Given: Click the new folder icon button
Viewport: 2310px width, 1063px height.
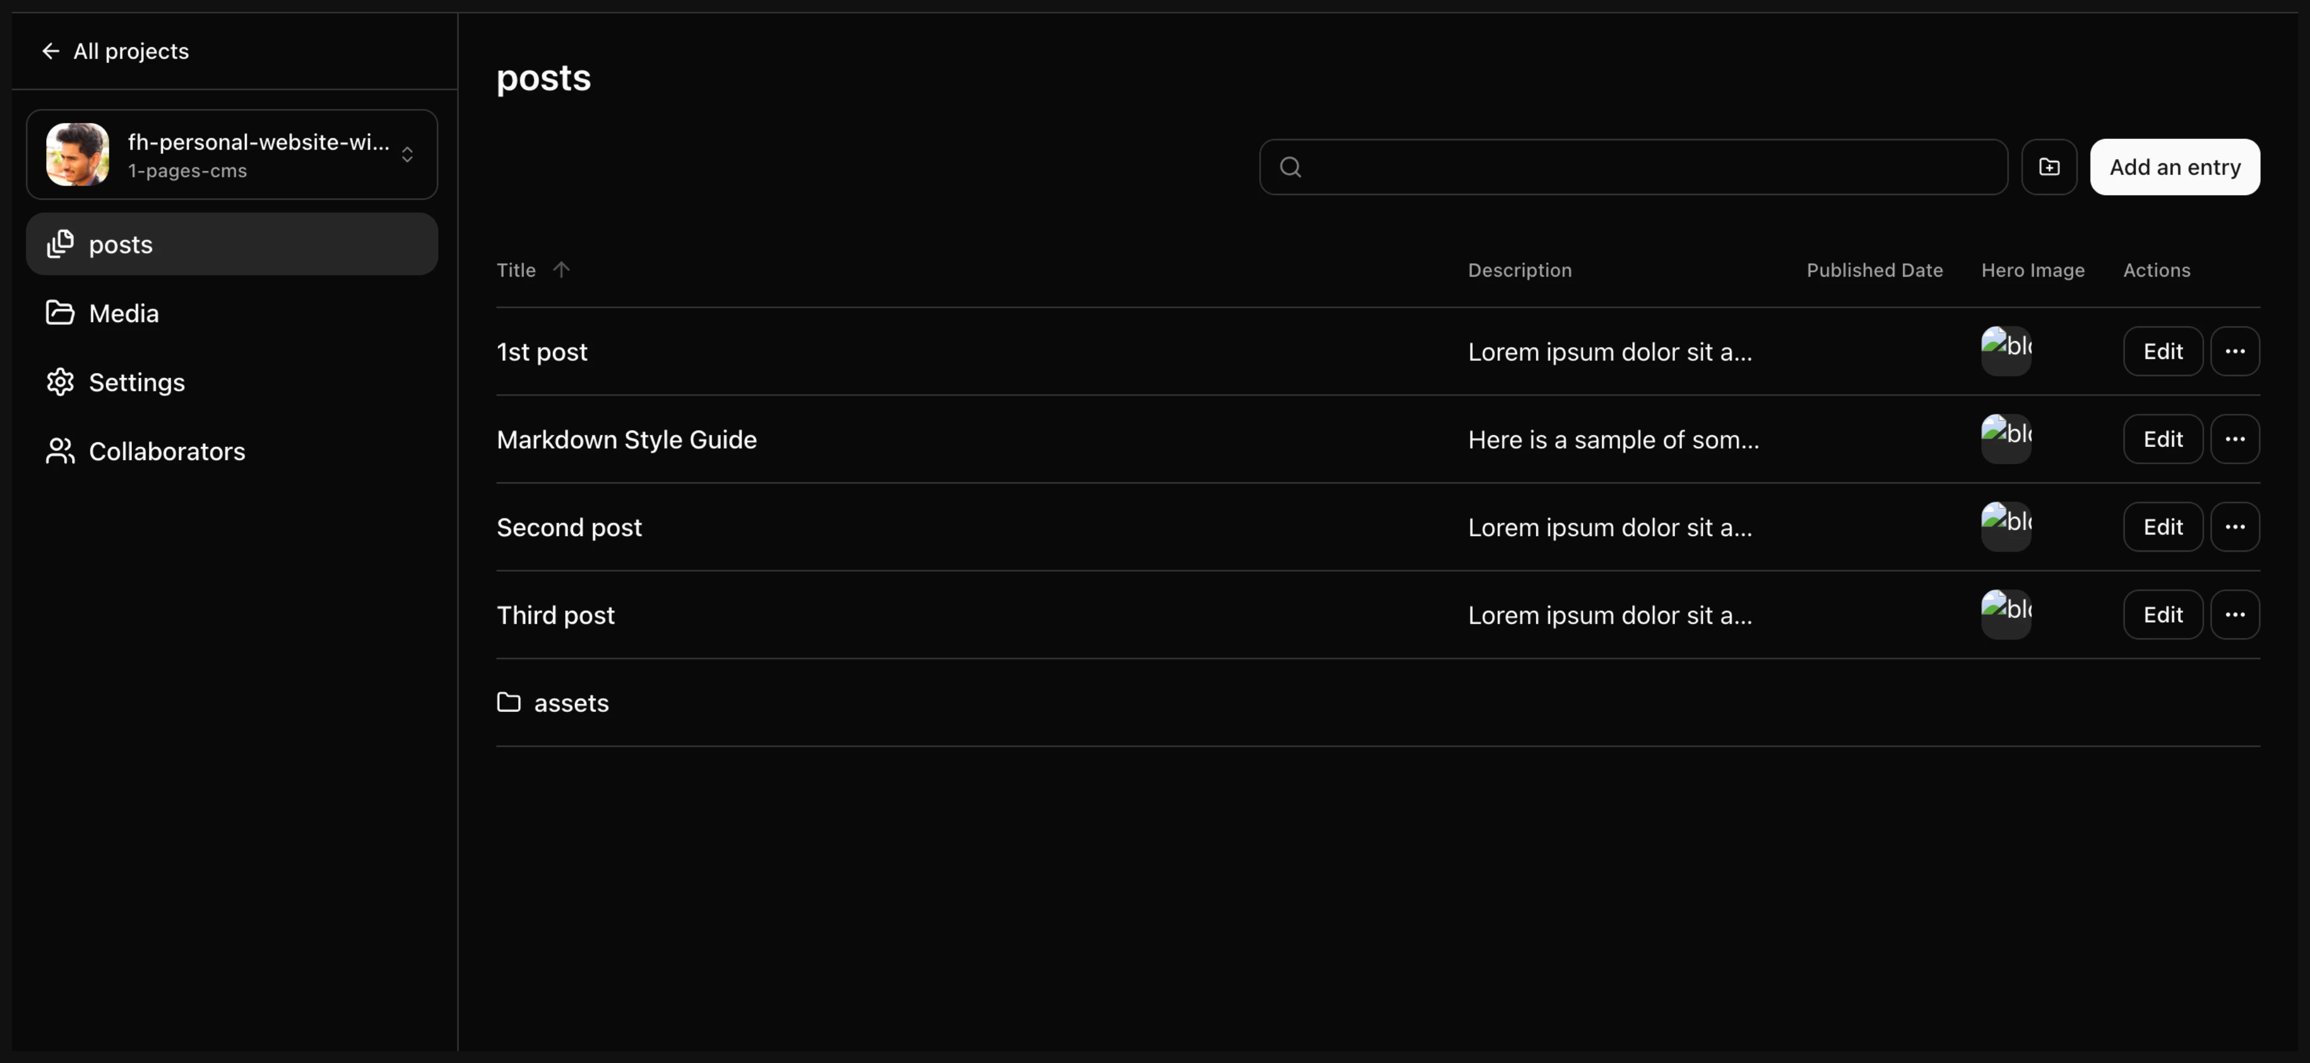Looking at the screenshot, I should coord(2049,167).
